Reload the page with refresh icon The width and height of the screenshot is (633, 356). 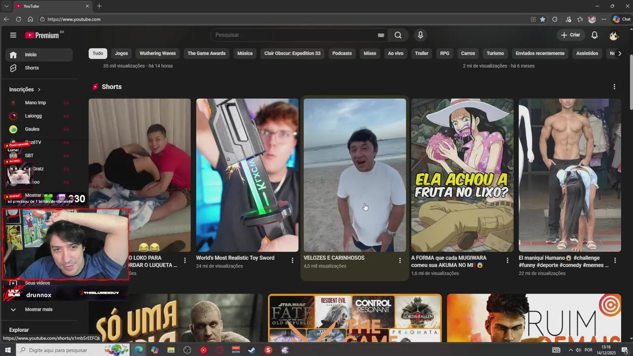pos(18,19)
